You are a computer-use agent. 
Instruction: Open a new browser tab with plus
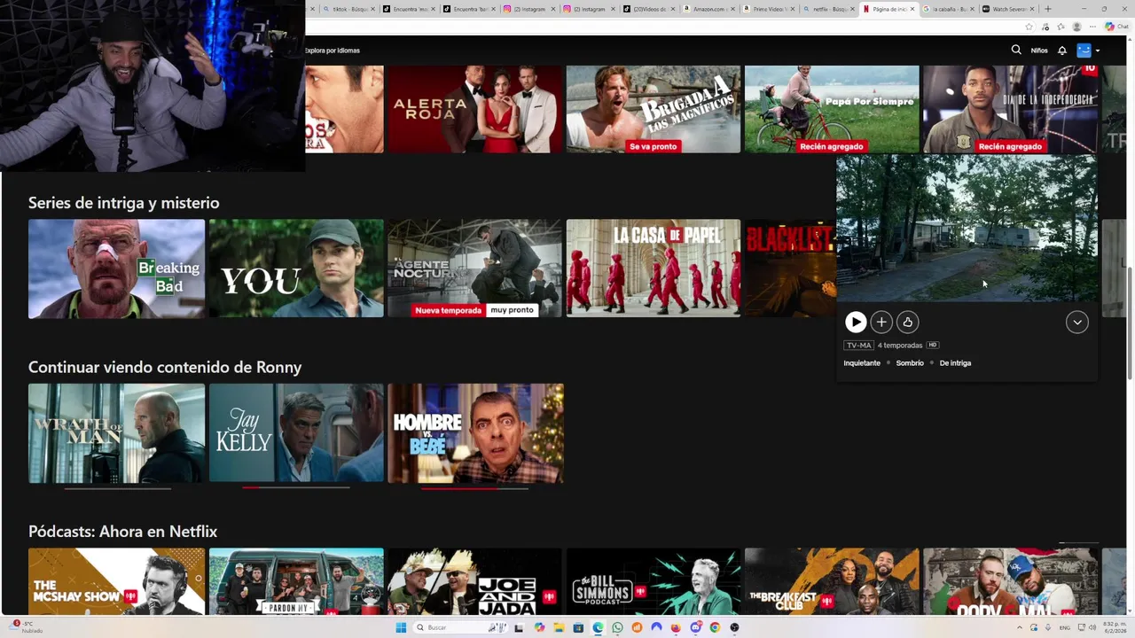coord(1048,9)
